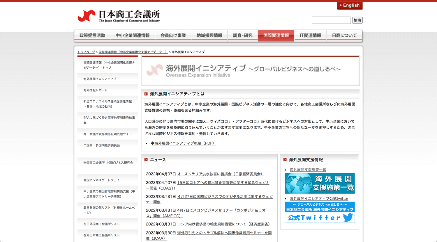Open the 調査・研究 navigation tab
The image size is (437, 242).
(x=243, y=35)
